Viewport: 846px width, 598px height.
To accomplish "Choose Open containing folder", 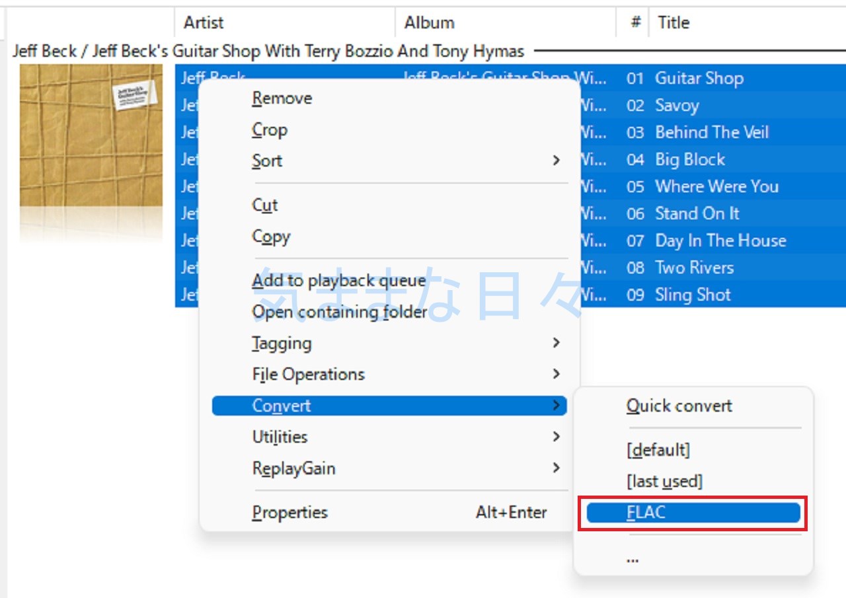I will pyautogui.click(x=389, y=312).
